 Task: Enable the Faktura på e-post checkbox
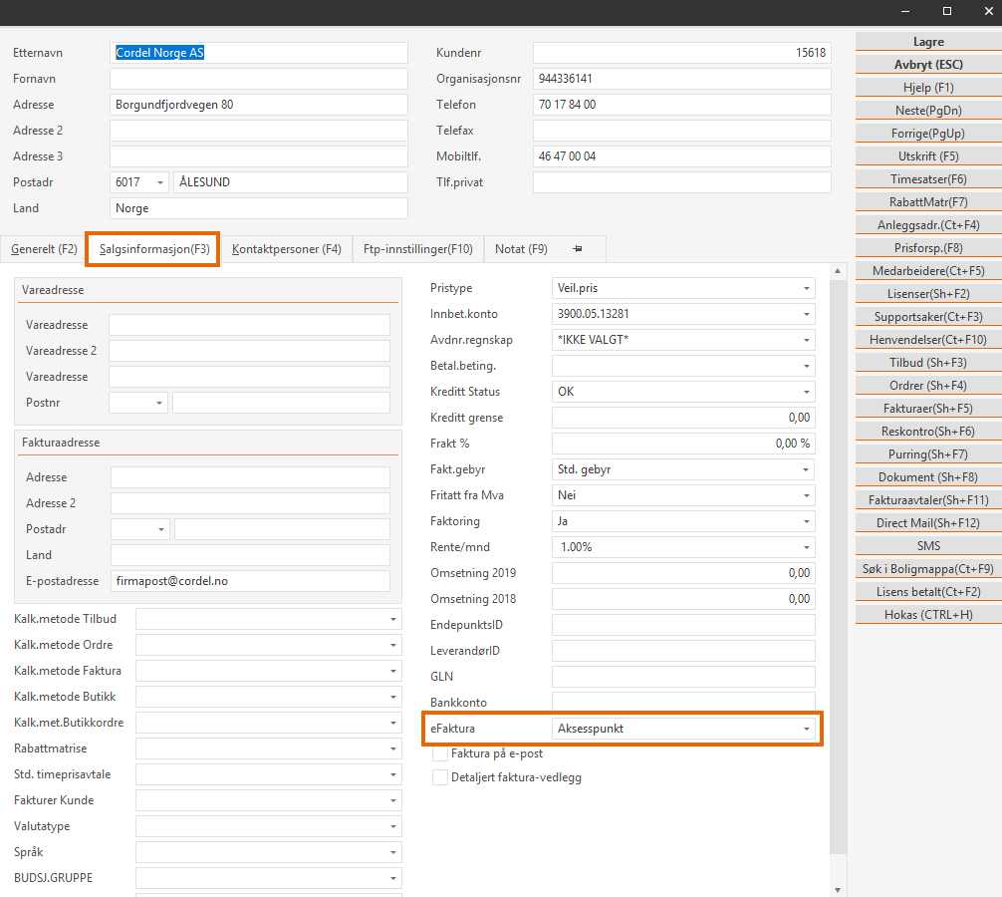[440, 753]
